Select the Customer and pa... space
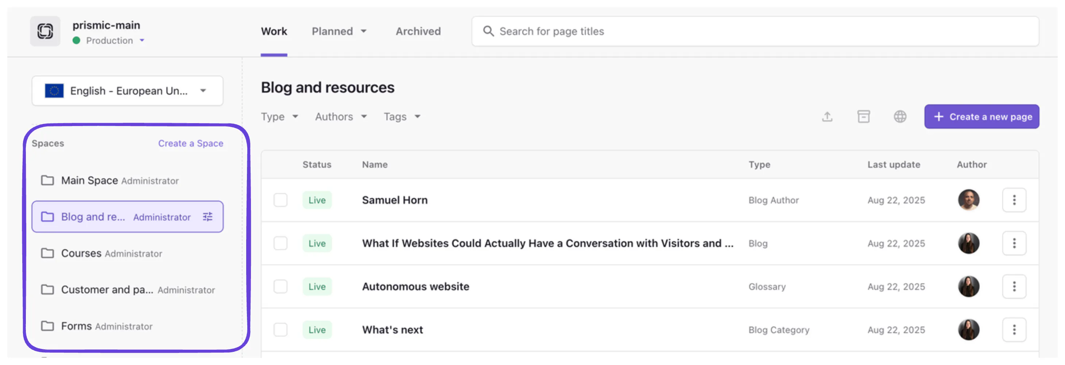Image resolution: width=1065 pixels, height=365 pixels. tap(127, 290)
